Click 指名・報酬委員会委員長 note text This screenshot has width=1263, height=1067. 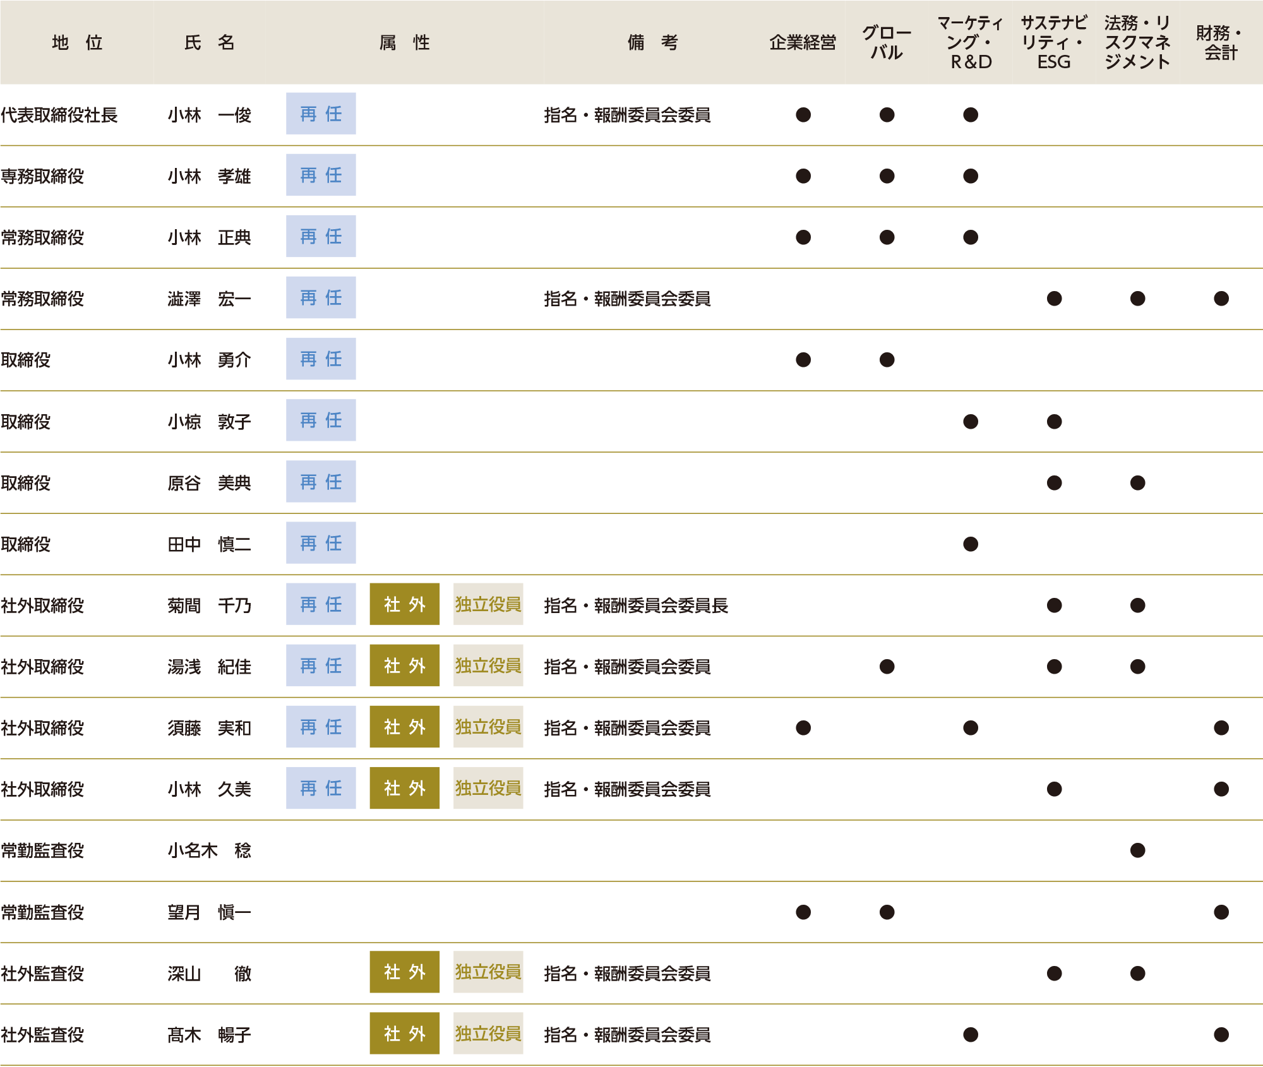635,605
